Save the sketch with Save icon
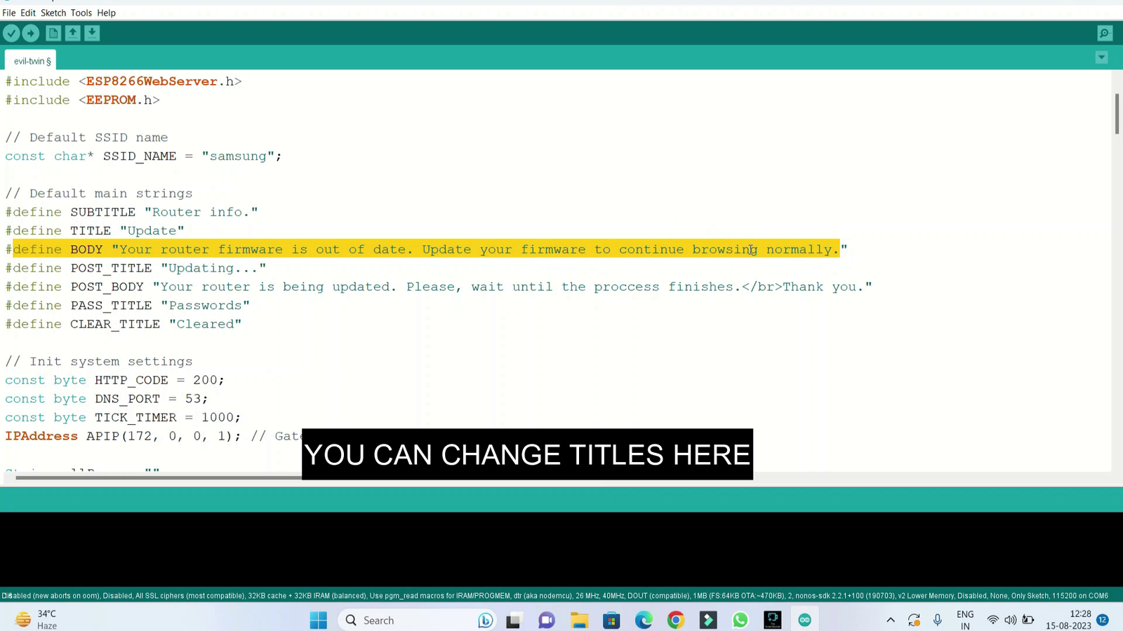 click(92, 33)
